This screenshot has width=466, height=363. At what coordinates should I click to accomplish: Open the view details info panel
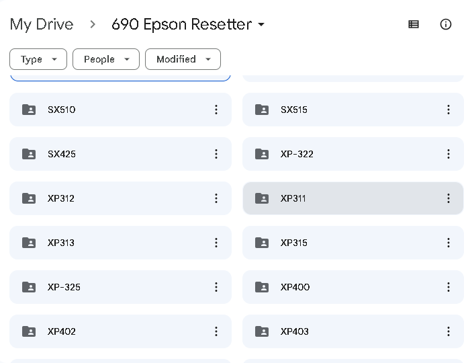click(x=445, y=24)
